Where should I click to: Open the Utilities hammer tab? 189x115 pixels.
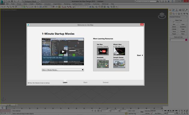187,10
